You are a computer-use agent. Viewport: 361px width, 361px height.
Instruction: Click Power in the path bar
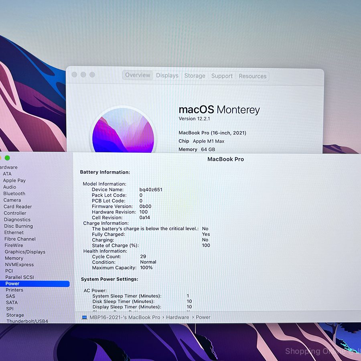pyautogui.click(x=203, y=317)
